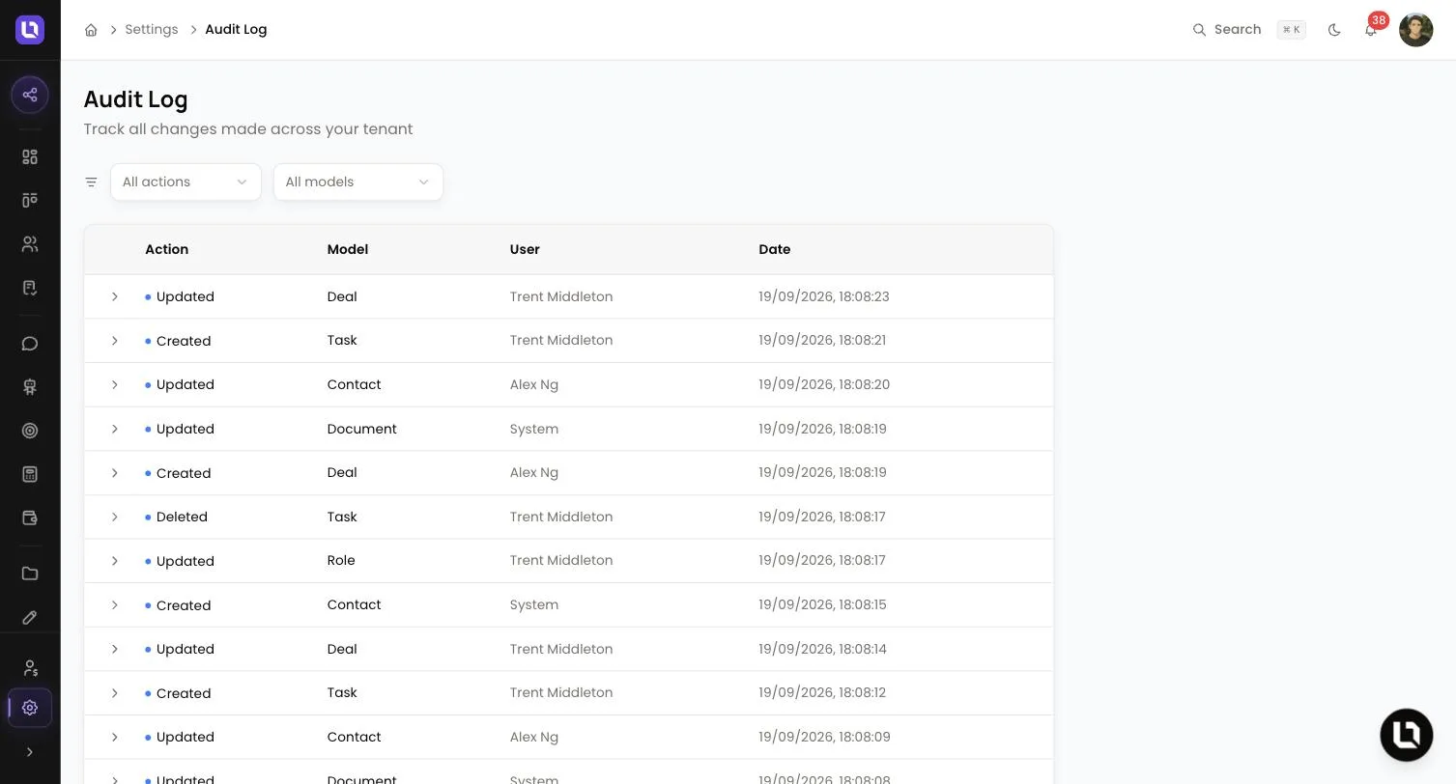Toggle dark mode with the moon icon
The image size is (1456, 784).
tap(1334, 30)
